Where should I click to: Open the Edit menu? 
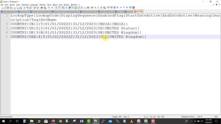tap(7, 5)
